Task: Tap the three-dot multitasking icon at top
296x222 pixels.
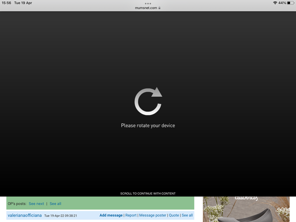Action: click(x=148, y=3)
